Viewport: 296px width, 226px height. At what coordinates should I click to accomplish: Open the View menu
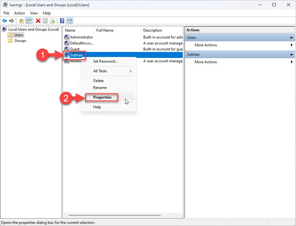pos(34,13)
